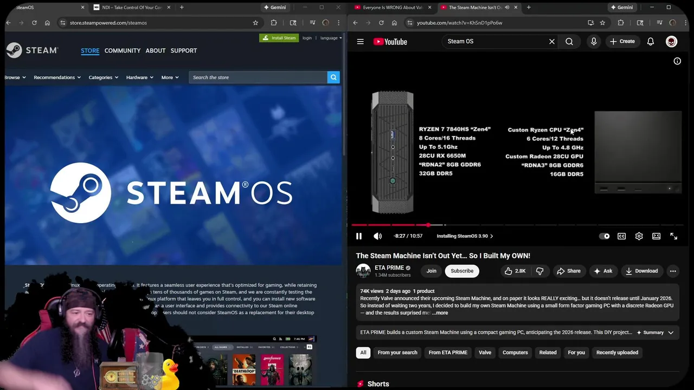Open the Steam COMMUNITY menu
Screen dimensions: 694x390
click(123, 50)
